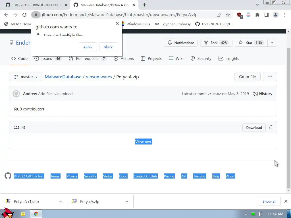Open the Pull requests tab

pos(87,58)
